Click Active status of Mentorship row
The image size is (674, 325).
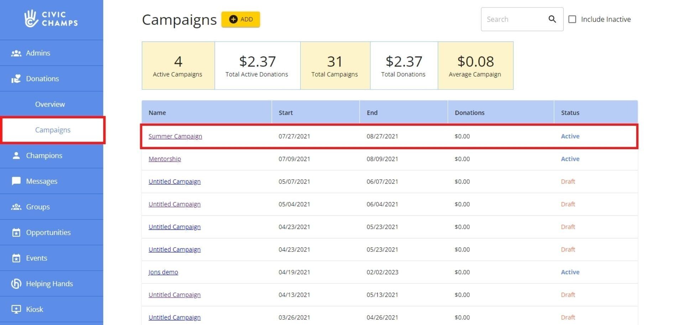coord(570,159)
